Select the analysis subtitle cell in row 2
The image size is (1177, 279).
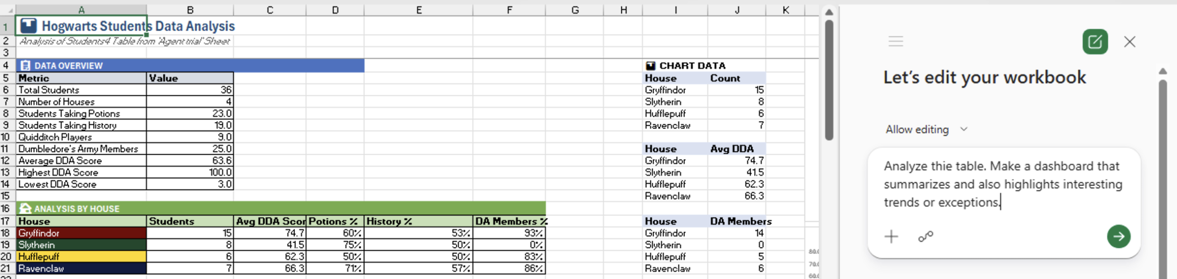coord(81,41)
